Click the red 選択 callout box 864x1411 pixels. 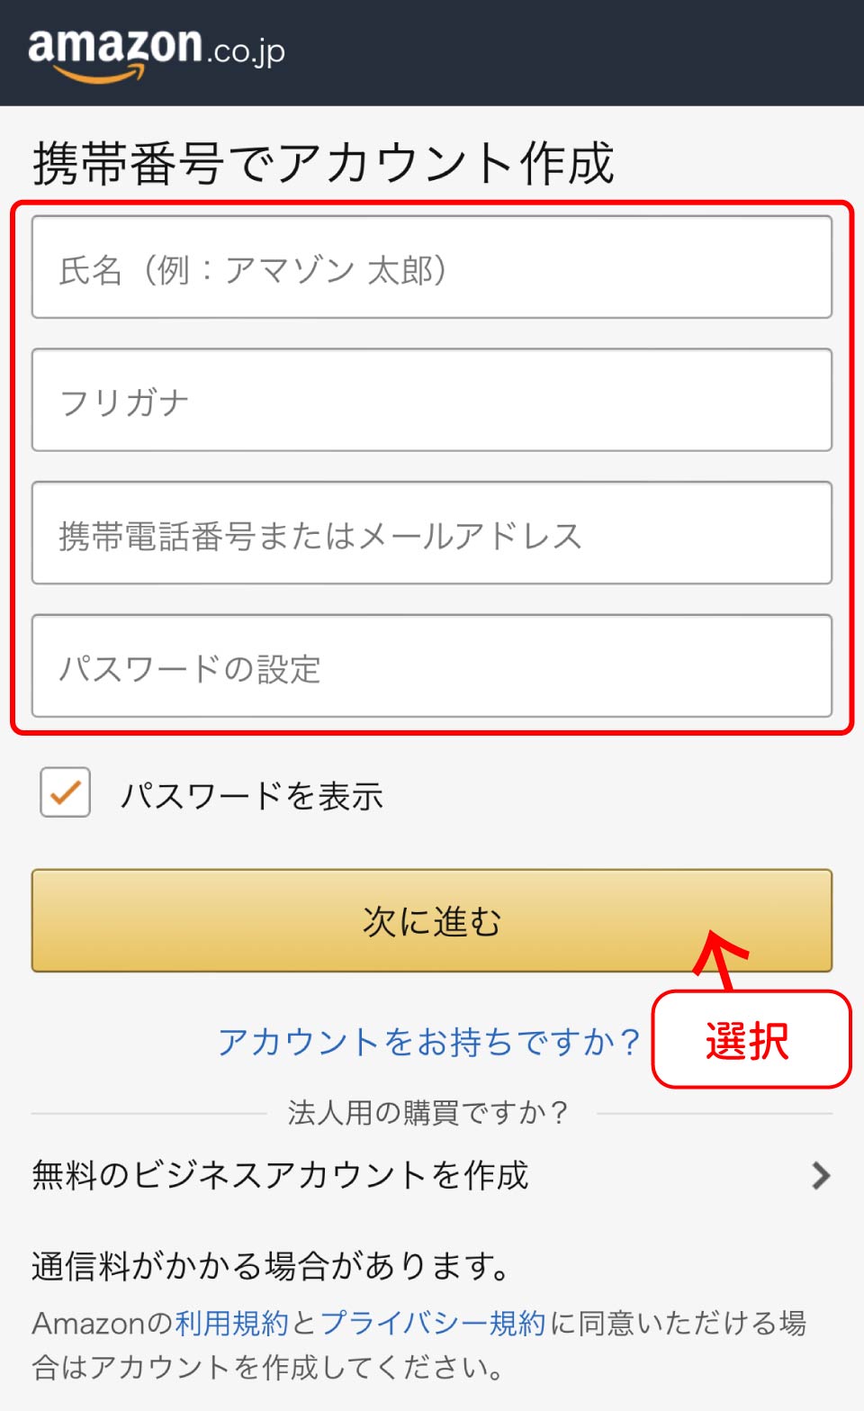tap(751, 1040)
